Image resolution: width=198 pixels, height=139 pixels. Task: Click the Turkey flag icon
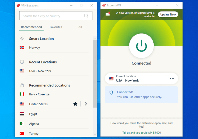point(22,133)
